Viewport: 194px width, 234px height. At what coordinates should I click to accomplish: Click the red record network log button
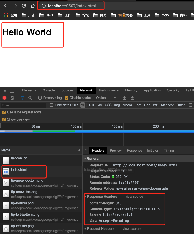4,98
